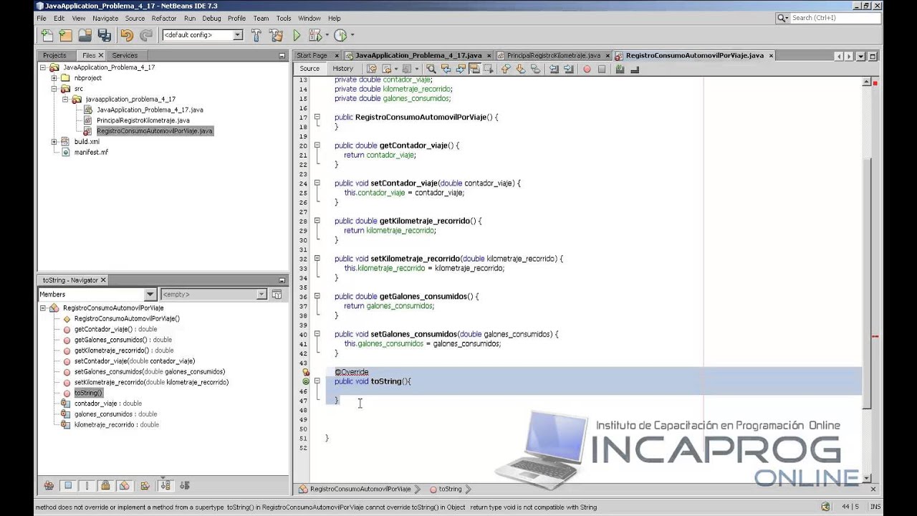
Task: Click the Save All toolbar icon
Action: pyautogui.click(x=104, y=35)
